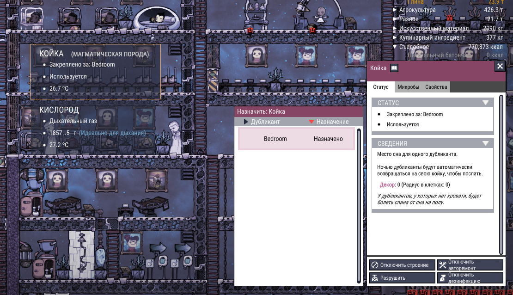Switch to the Микробы tab
Screen dimensions: 513x295
pyautogui.click(x=408, y=87)
